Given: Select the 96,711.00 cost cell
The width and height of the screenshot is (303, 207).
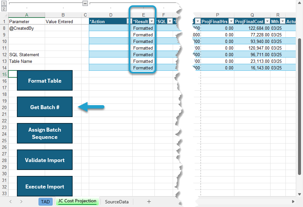Looking at the screenshot, I should click(252, 55).
